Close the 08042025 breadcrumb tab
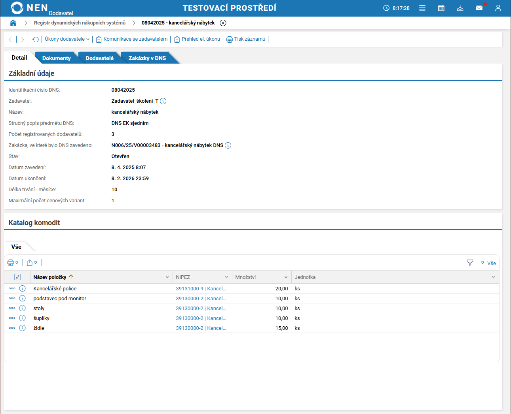The height and width of the screenshot is (414, 511). pyautogui.click(x=223, y=23)
